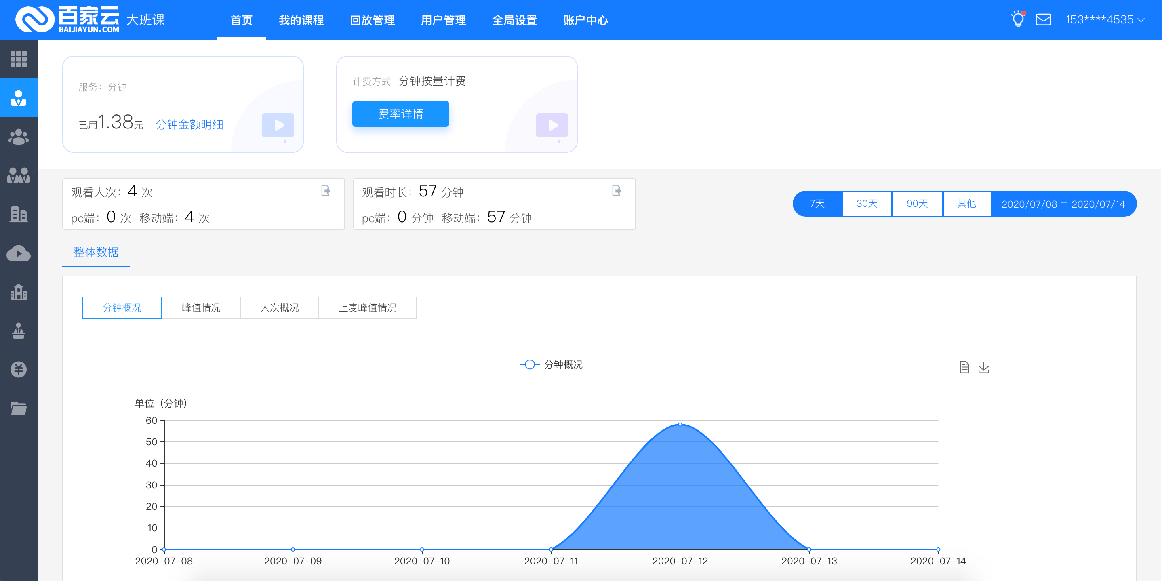Open the cloud playback icon in sidebar
1162x581 pixels.
19,253
